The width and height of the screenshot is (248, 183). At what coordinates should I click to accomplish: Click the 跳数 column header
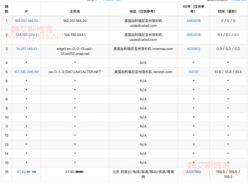(6, 9)
